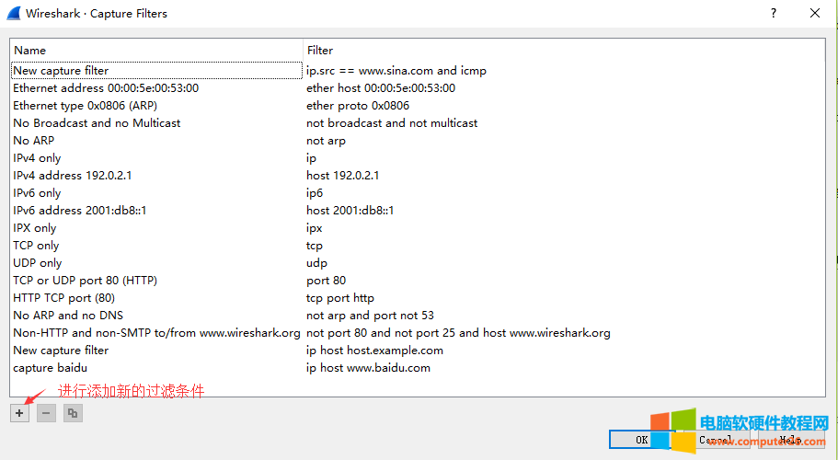Select "Non-HTTP and non-SMTP to/from www.wireshark.org" row

pyautogui.click(x=156, y=333)
